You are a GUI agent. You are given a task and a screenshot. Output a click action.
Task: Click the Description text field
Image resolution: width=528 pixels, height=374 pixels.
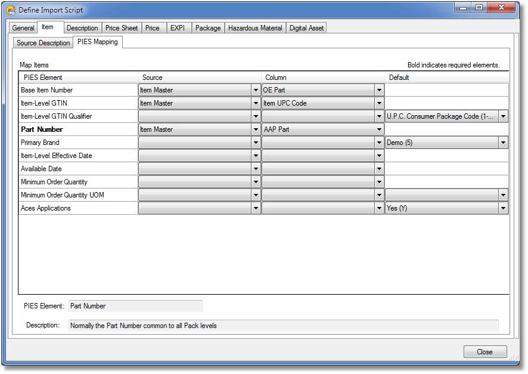[x=283, y=326]
